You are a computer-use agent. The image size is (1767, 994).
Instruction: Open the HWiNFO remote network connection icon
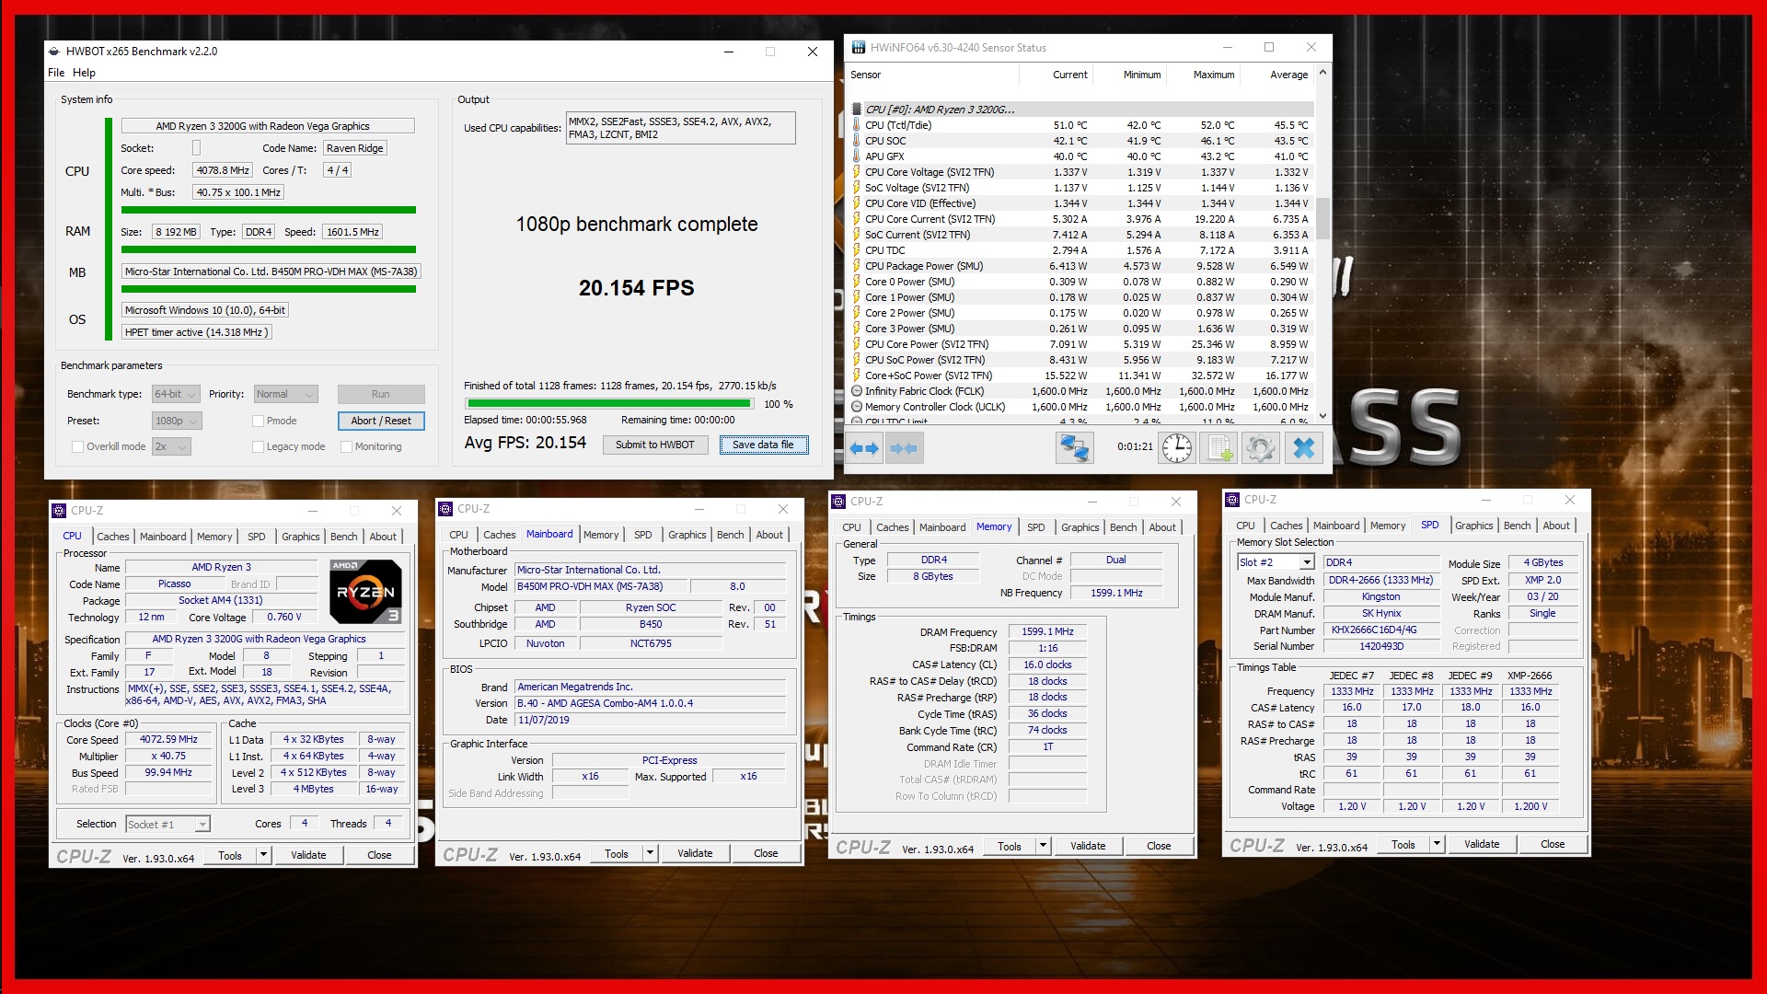pyautogui.click(x=1074, y=448)
